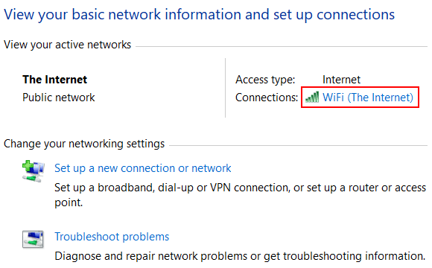432x268 pixels.
Task: Click the new connection setup icon
Action: (34, 171)
